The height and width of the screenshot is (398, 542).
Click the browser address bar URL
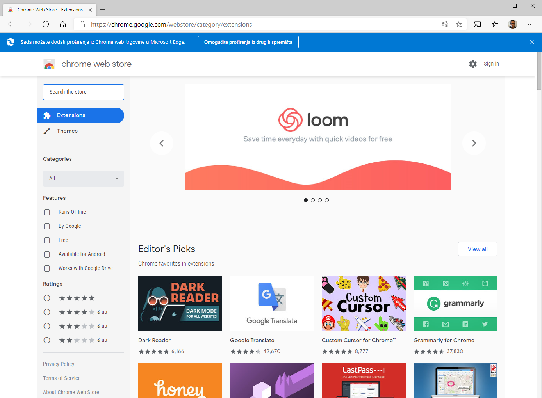coord(171,24)
